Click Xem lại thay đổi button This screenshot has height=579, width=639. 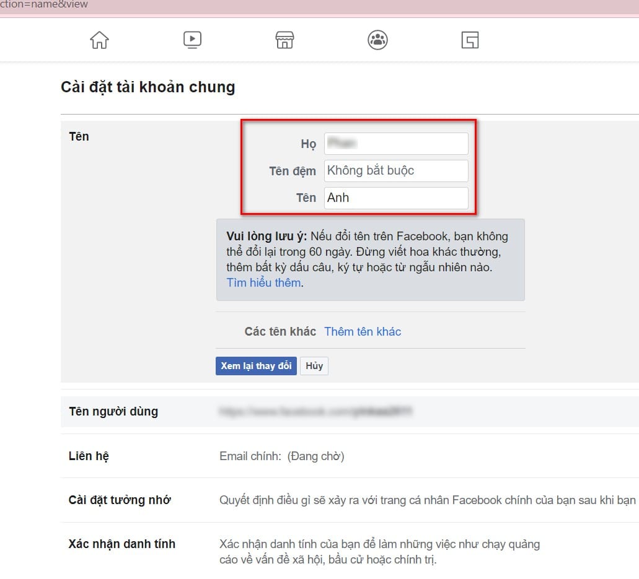point(256,365)
